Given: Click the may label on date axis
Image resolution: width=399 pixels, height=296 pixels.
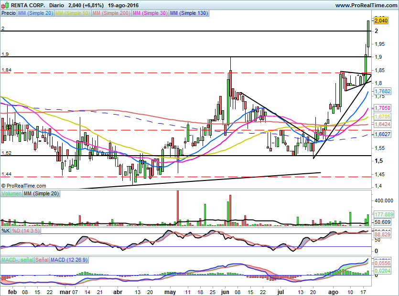Looking at the screenshot, I should pos(170,292).
